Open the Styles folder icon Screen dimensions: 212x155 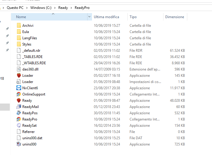19,44
